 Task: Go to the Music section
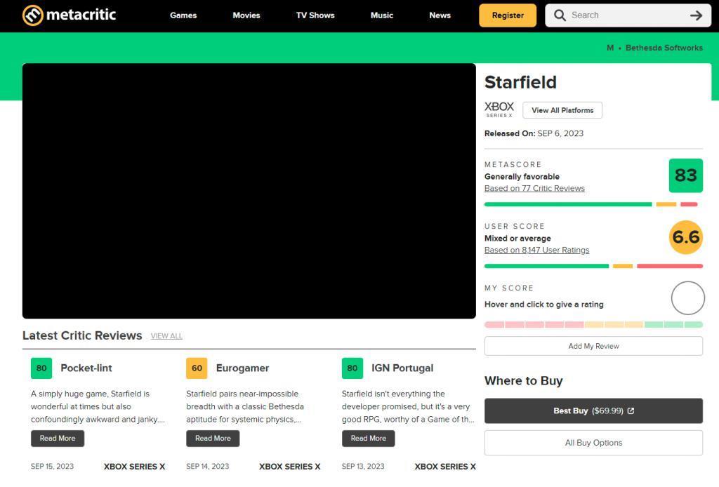click(x=382, y=15)
